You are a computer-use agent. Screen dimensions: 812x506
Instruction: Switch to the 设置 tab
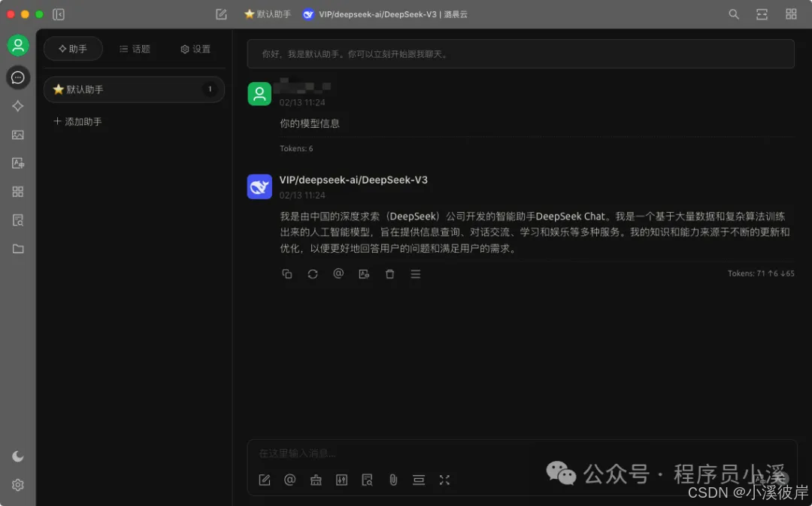(195, 49)
